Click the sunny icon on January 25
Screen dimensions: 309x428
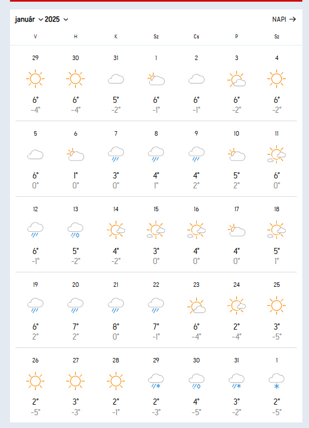[x=277, y=306]
